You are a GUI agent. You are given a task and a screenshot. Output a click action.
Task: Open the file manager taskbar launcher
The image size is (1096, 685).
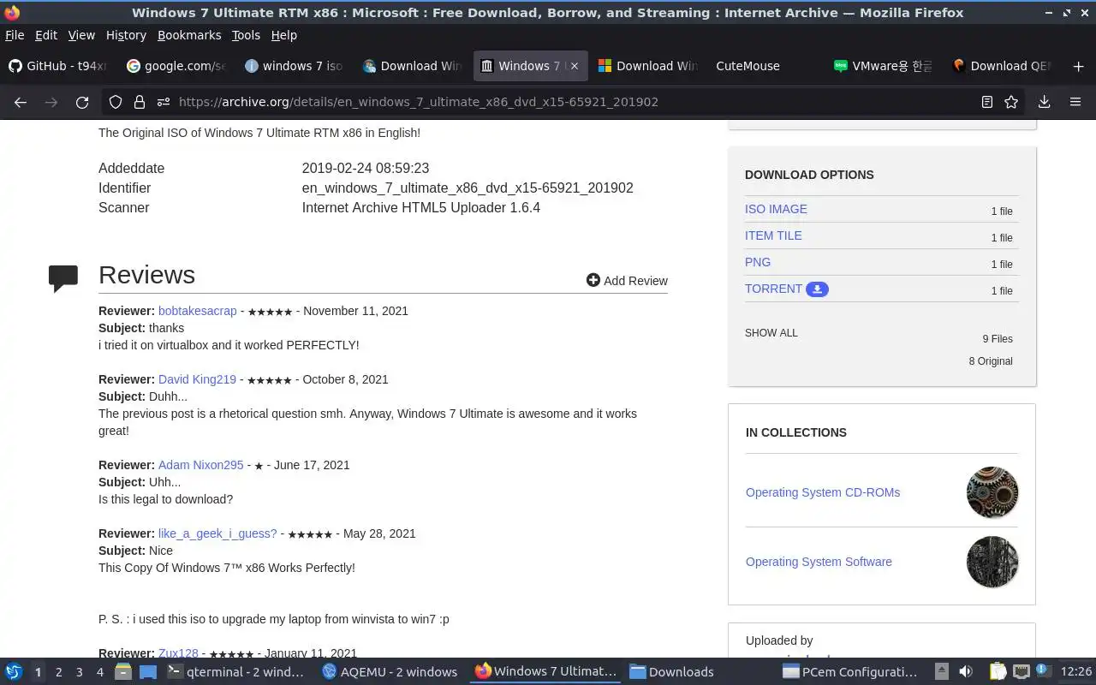tap(122, 672)
